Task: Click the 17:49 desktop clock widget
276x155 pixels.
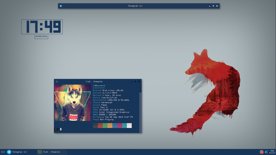Action: pos(42,27)
